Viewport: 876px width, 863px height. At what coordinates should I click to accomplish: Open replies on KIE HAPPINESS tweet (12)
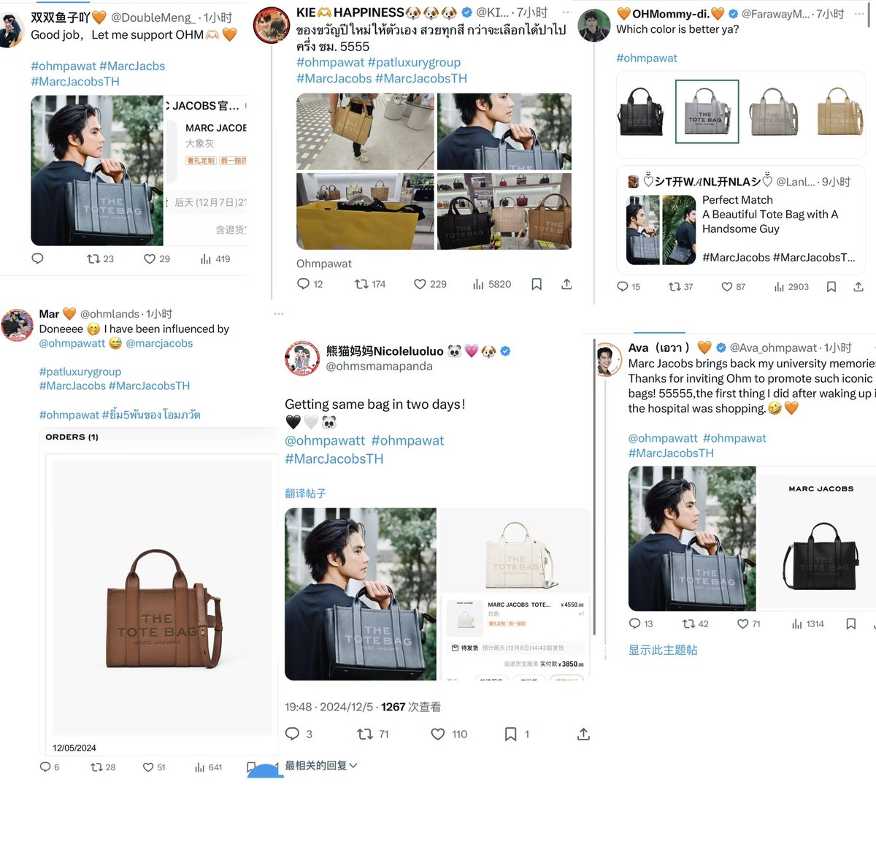coord(310,284)
